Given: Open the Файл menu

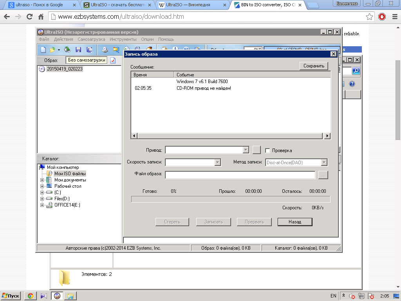Looking at the screenshot, I should pos(44,39).
